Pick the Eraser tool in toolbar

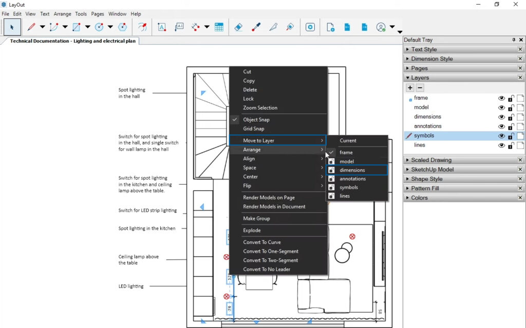[238, 27]
